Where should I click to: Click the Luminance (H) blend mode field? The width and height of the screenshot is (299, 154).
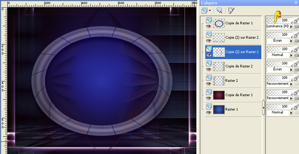pyautogui.click(x=278, y=26)
